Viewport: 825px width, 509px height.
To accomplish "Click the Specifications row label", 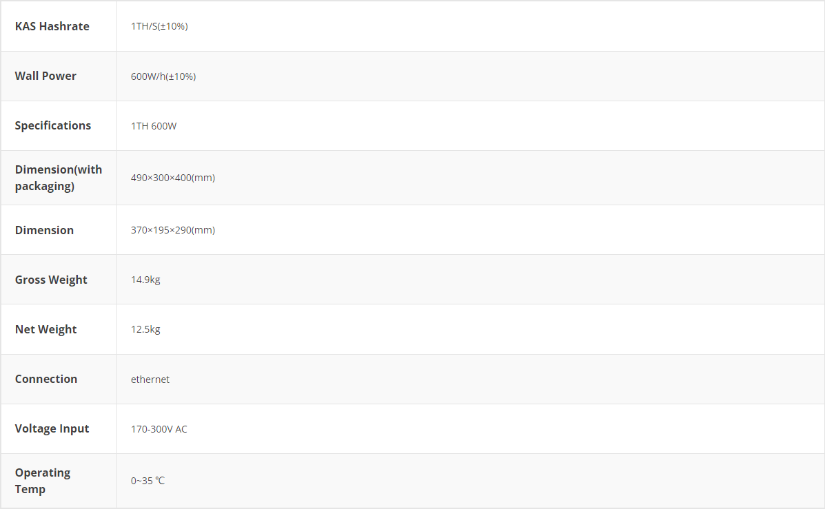I will pos(53,125).
